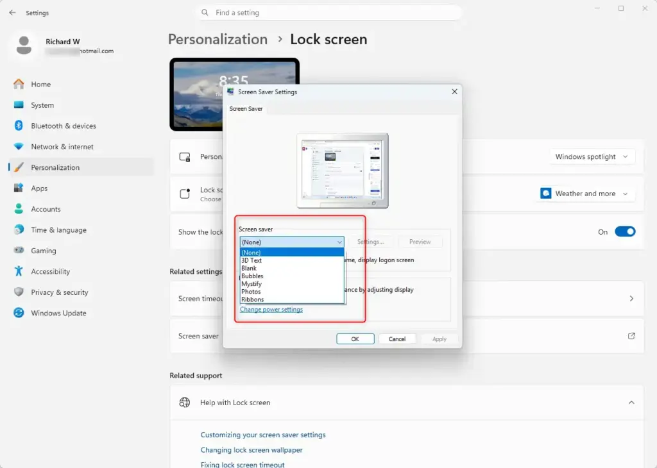657x468 pixels.
Task: Choose Mystify screen saver
Action: [x=292, y=284]
